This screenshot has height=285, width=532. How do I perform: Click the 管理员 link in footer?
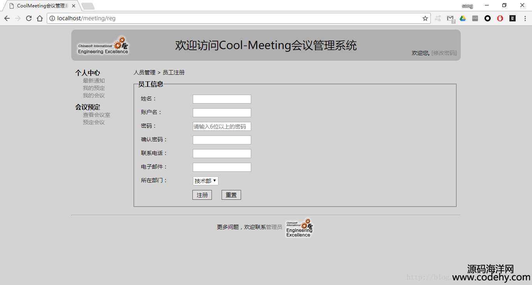(274, 227)
